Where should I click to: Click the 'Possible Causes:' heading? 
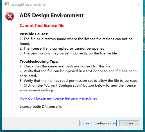(x=34, y=34)
